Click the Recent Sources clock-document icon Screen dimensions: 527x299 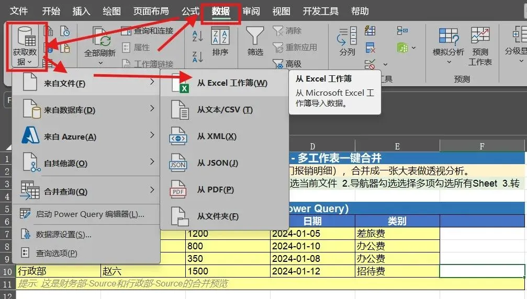pyautogui.click(x=65, y=31)
